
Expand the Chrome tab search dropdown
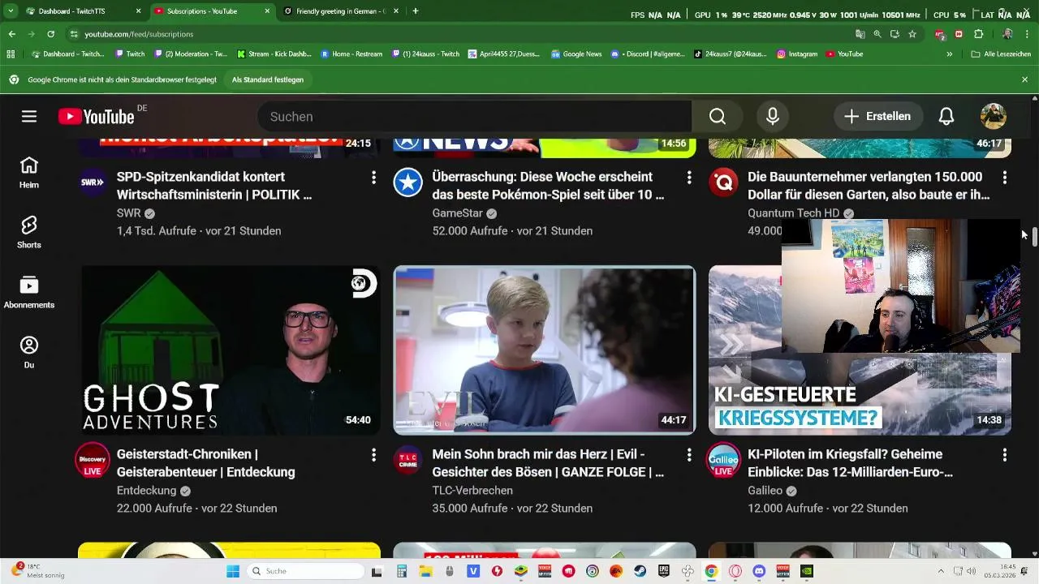(11, 11)
